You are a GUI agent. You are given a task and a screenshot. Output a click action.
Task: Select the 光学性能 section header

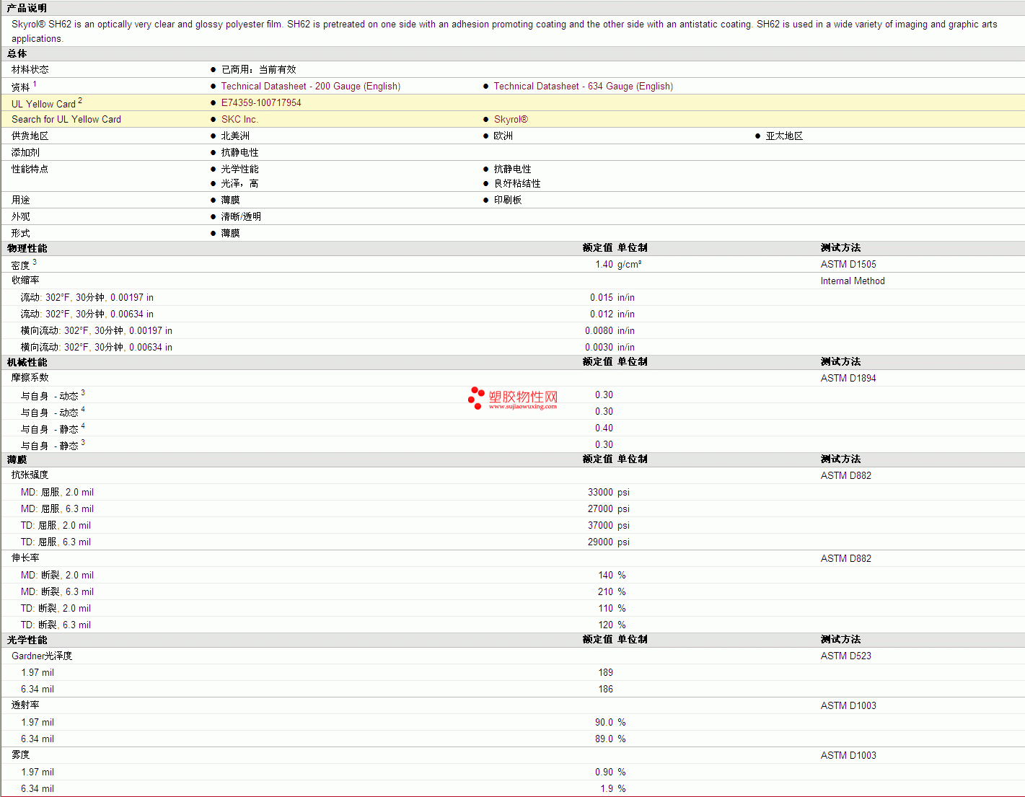tap(27, 640)
